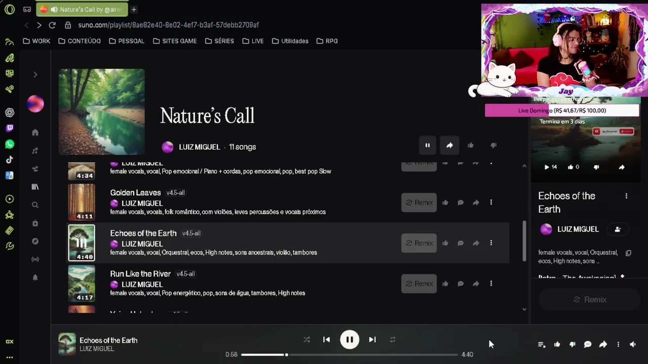Open the Run Like the River title
The height and width of the screenshot is (364, 648).
click(x=140, y=274)
